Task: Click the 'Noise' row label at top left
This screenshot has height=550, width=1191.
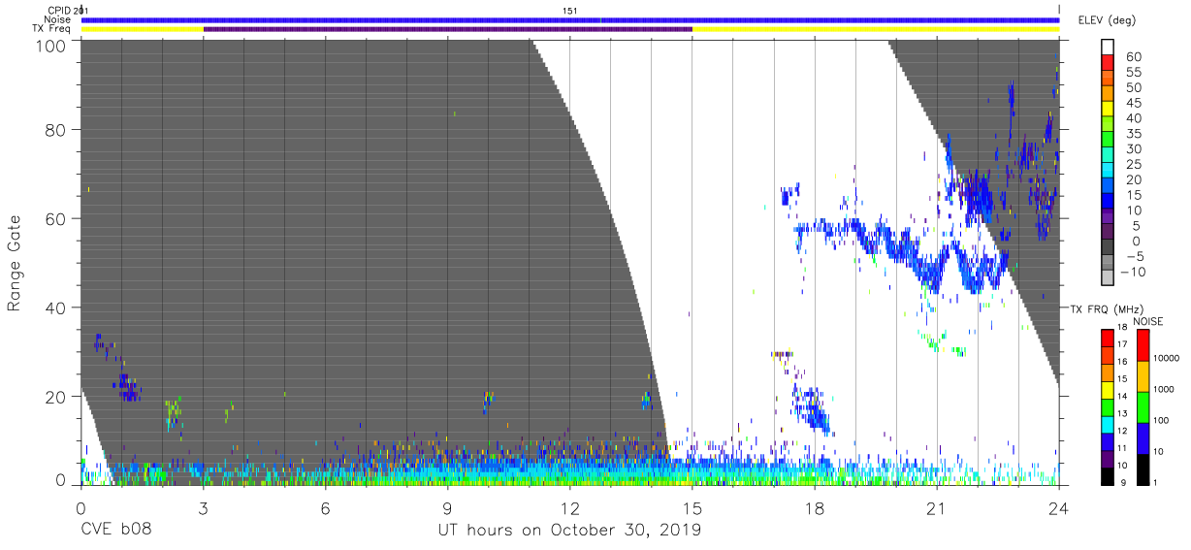Action: click(58, 19)
